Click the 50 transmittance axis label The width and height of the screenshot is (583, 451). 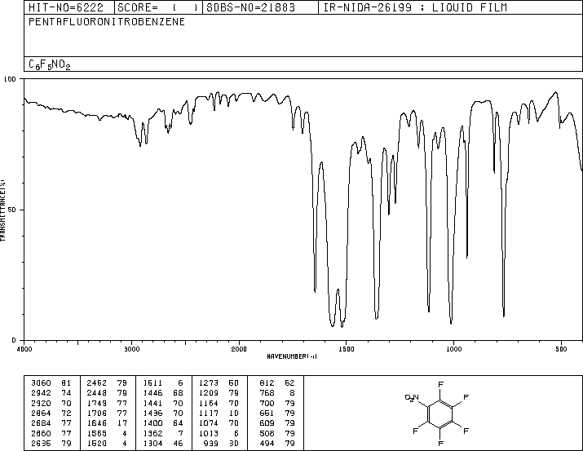click(12, 210)
